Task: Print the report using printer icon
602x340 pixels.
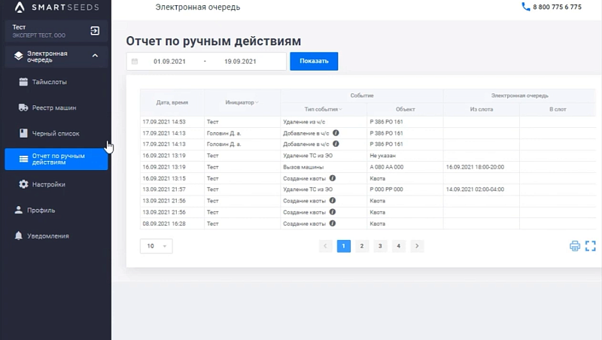Action: 575,246
